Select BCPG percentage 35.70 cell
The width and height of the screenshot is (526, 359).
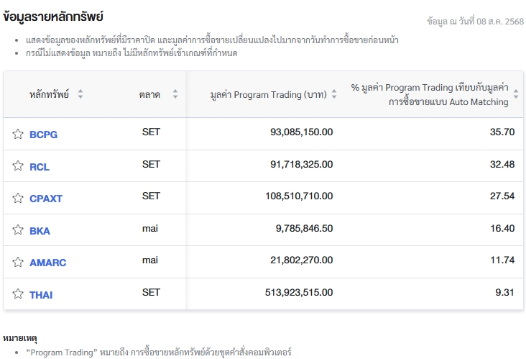click(502, 132)
